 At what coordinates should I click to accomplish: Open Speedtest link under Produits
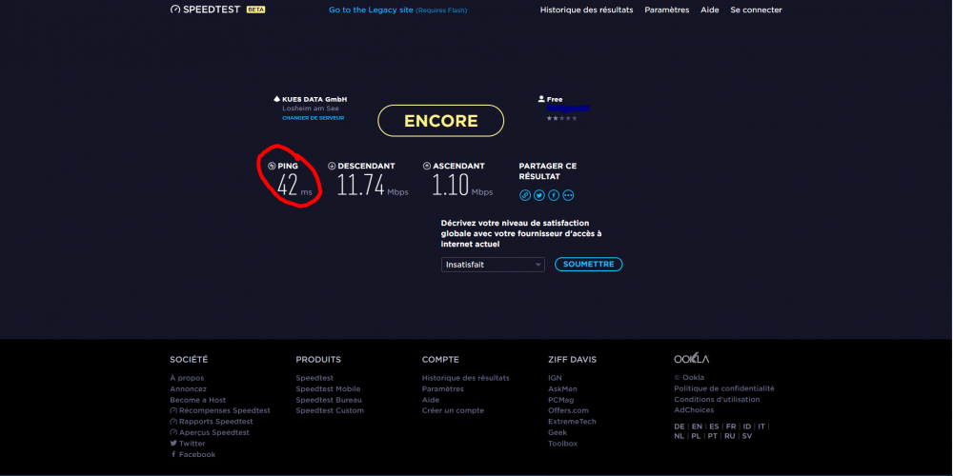[314, 378]
